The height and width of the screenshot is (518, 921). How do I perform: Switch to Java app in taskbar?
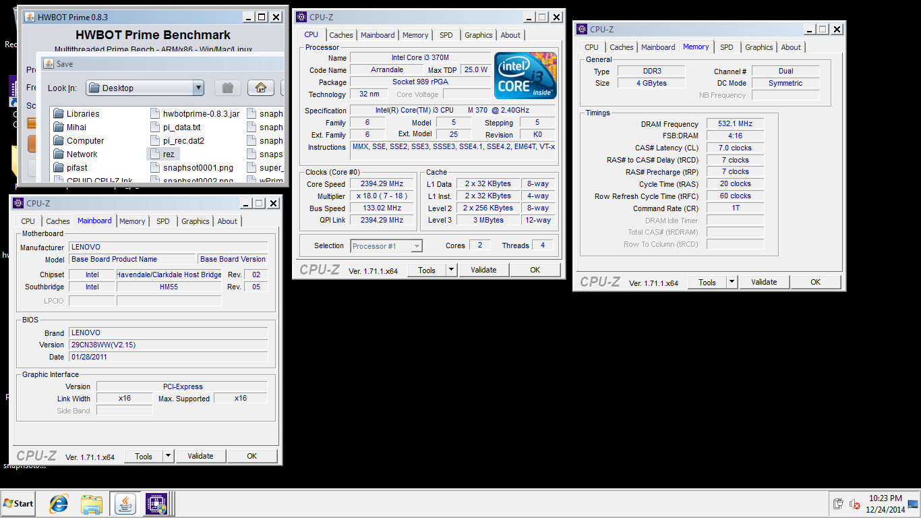(x=125, y=504)
